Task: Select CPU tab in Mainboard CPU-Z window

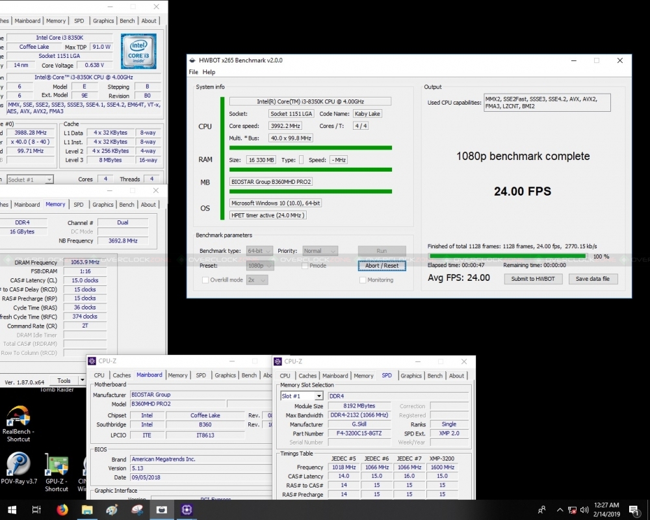Action: click(99, 375)
